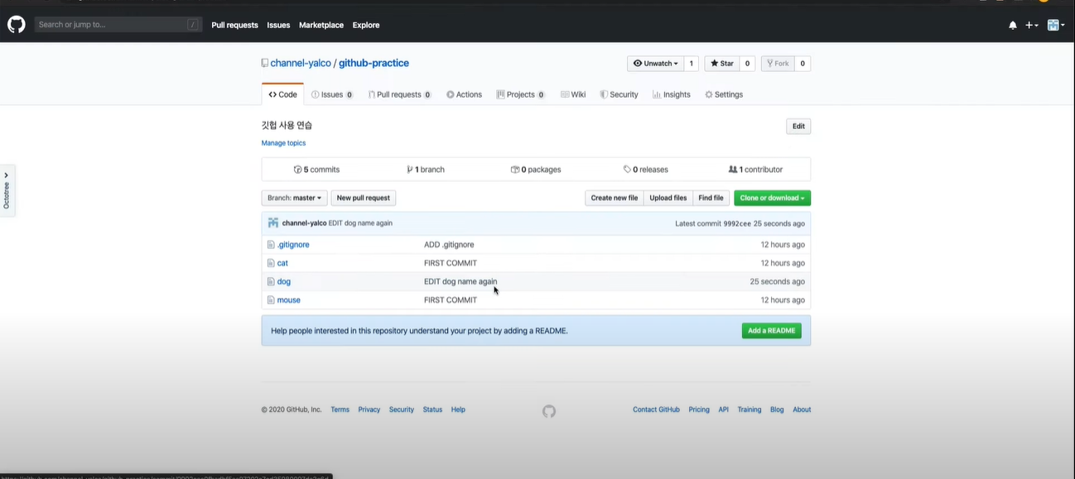This screenshot has width=1075, height=479.
Task: Open the Branch: master dropdown
Action: coord(294,198)
